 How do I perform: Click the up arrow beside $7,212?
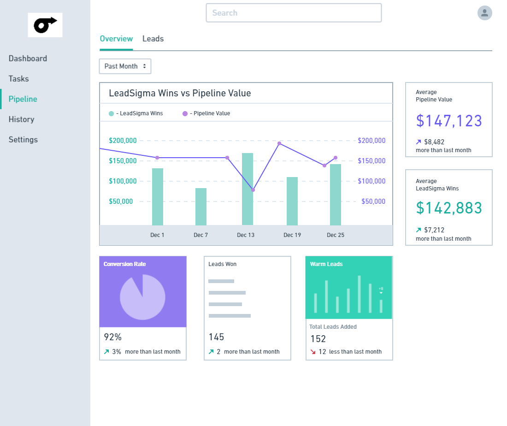point(419,230)
